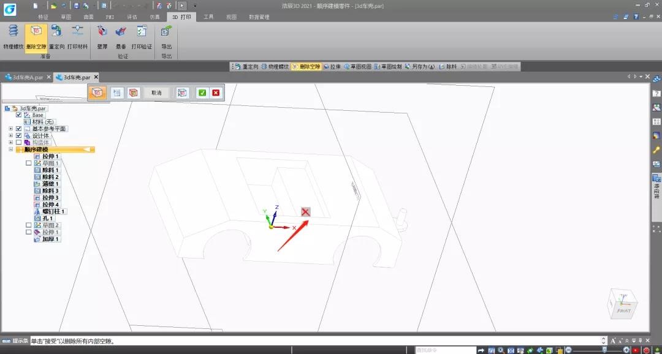
Task: Click the options list icon in command bar
Action: tap(117, 93)
